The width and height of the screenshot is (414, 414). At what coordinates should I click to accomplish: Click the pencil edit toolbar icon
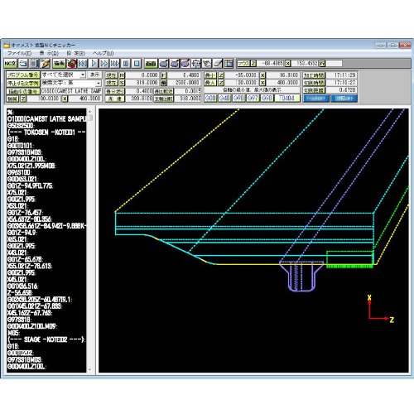click(x=45, y=64)
